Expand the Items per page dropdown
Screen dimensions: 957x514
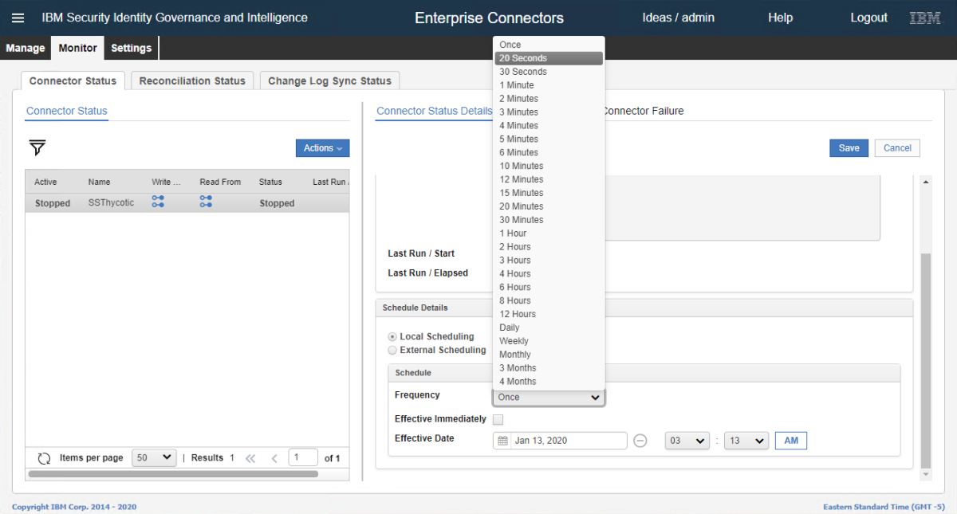tap(154, 457)
